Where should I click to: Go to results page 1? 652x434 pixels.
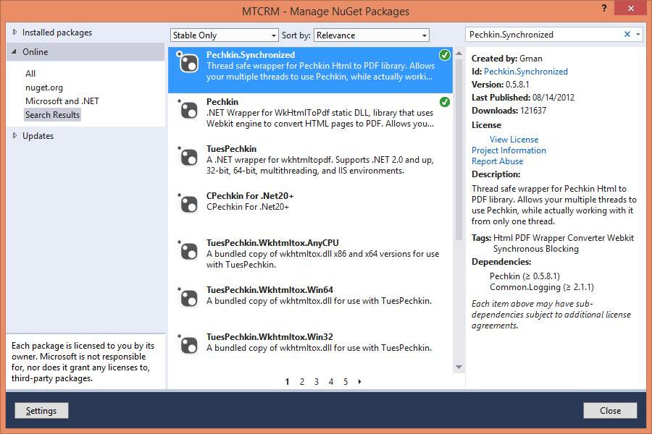pos(288,382)
